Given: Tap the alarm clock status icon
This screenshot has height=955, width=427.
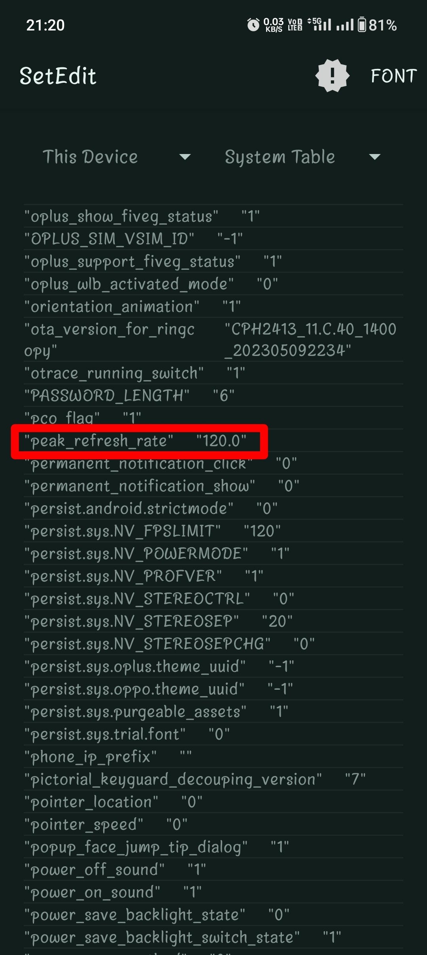Looking at the screenshot, I should click(x=253, y=25).
